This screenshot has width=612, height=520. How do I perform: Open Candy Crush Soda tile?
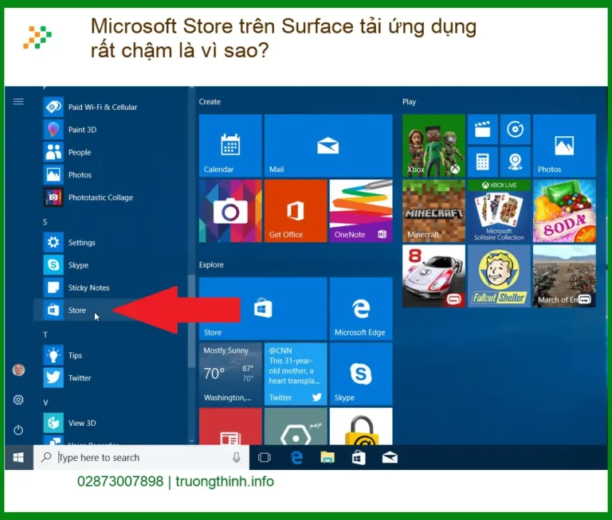coord(564,211)
